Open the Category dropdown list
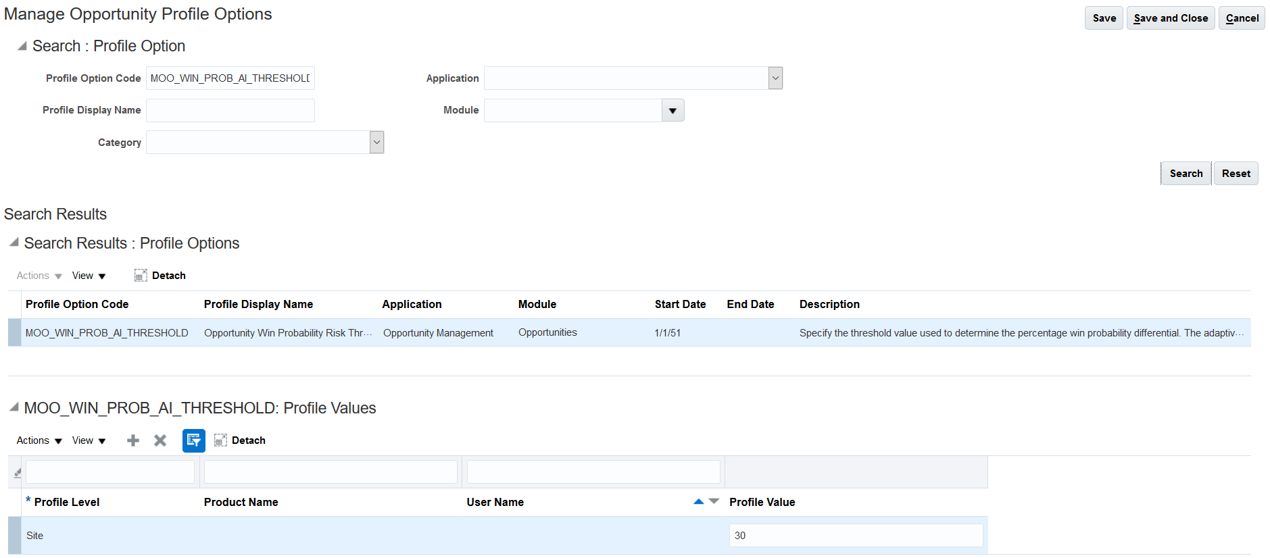This screenshot has height=558, width=1270. pos(376,143)
